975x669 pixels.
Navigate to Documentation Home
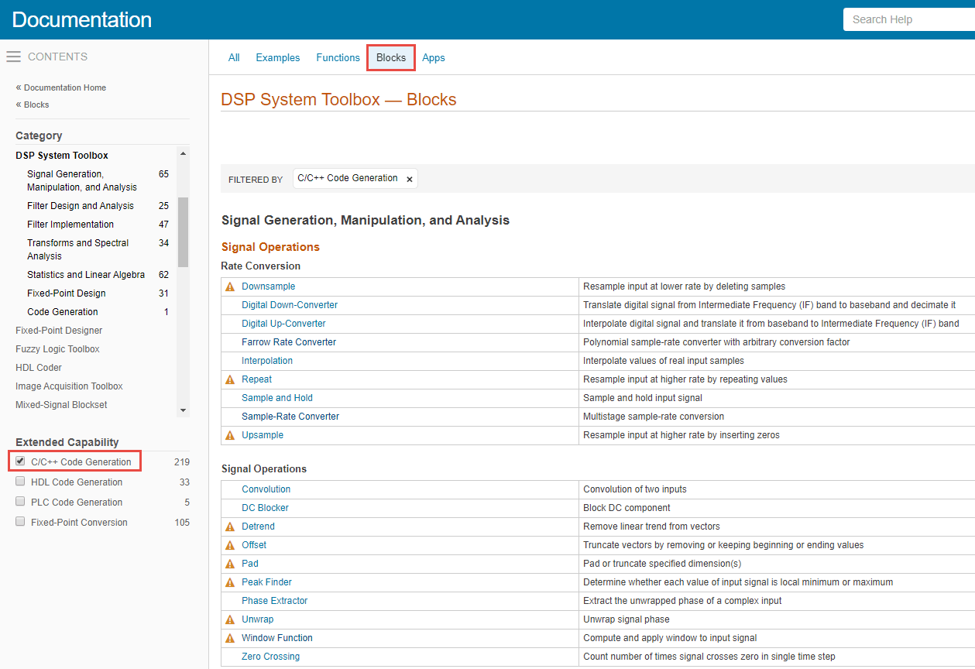tap(65, 87)
